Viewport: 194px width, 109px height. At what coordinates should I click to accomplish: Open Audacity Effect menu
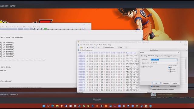(25, 27)
